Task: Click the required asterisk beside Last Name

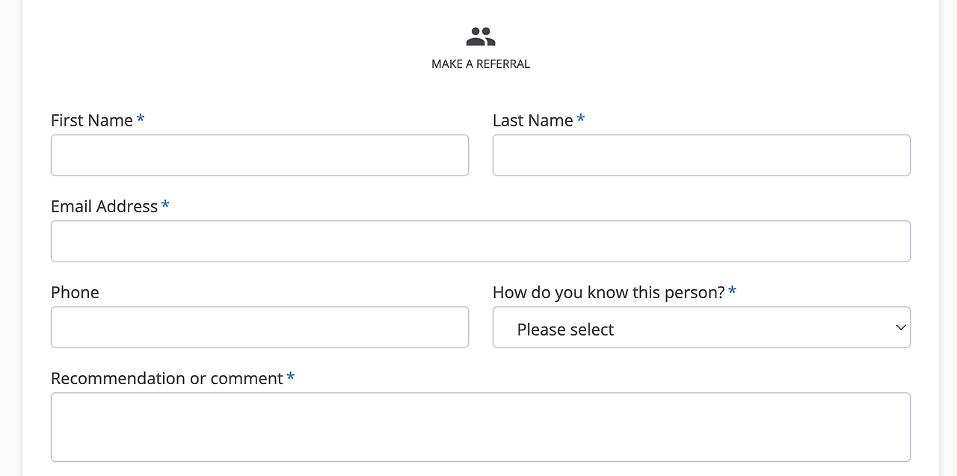Action: tap(581, 119)
